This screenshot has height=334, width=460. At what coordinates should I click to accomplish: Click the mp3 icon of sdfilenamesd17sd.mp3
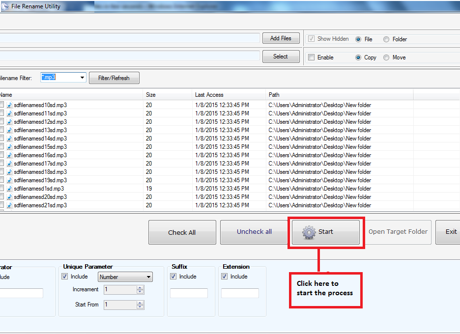click(10, 164)
